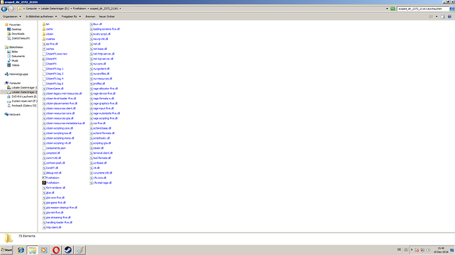
Task: Select the font-renderer.dll file
Action: [x=53, y=188]
